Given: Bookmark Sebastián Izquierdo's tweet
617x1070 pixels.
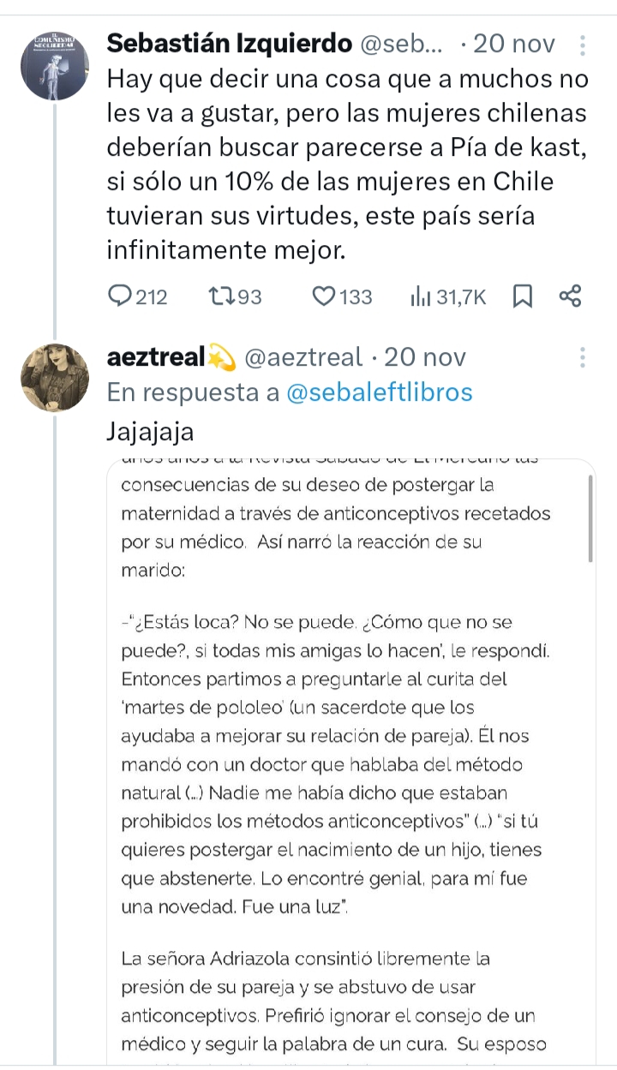Looking at the screenshot, I should 522,296.
